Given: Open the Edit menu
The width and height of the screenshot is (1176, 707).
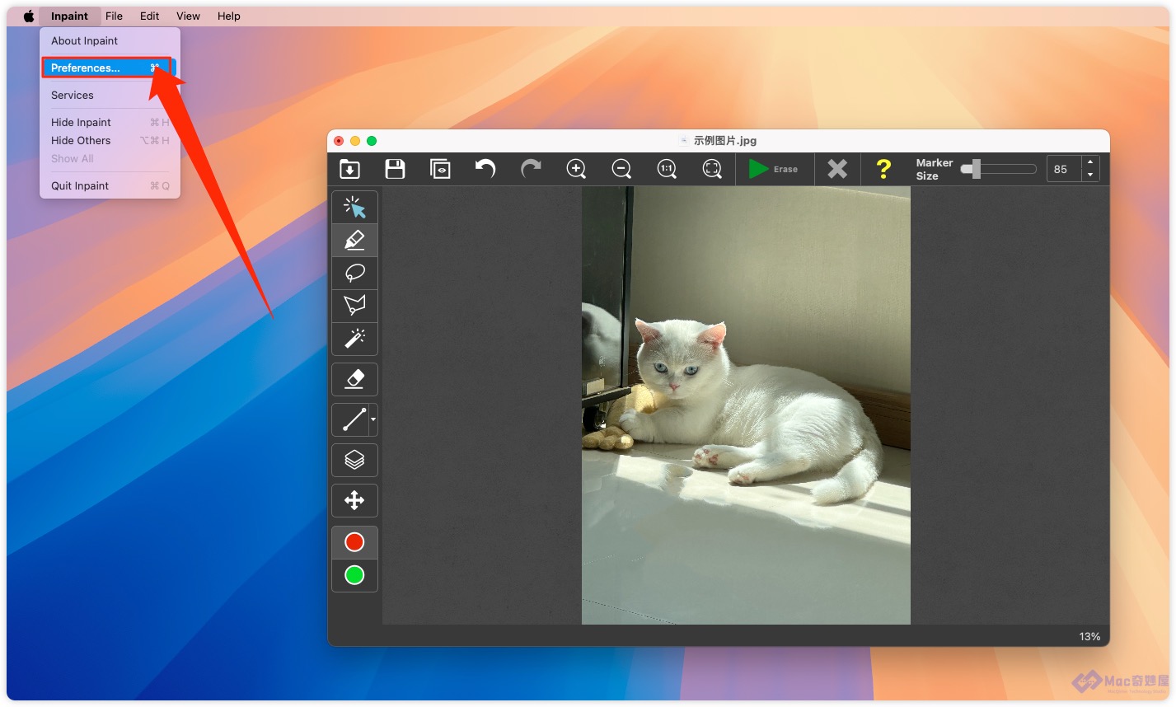Looking at the screenshot, I should point(149,16).
